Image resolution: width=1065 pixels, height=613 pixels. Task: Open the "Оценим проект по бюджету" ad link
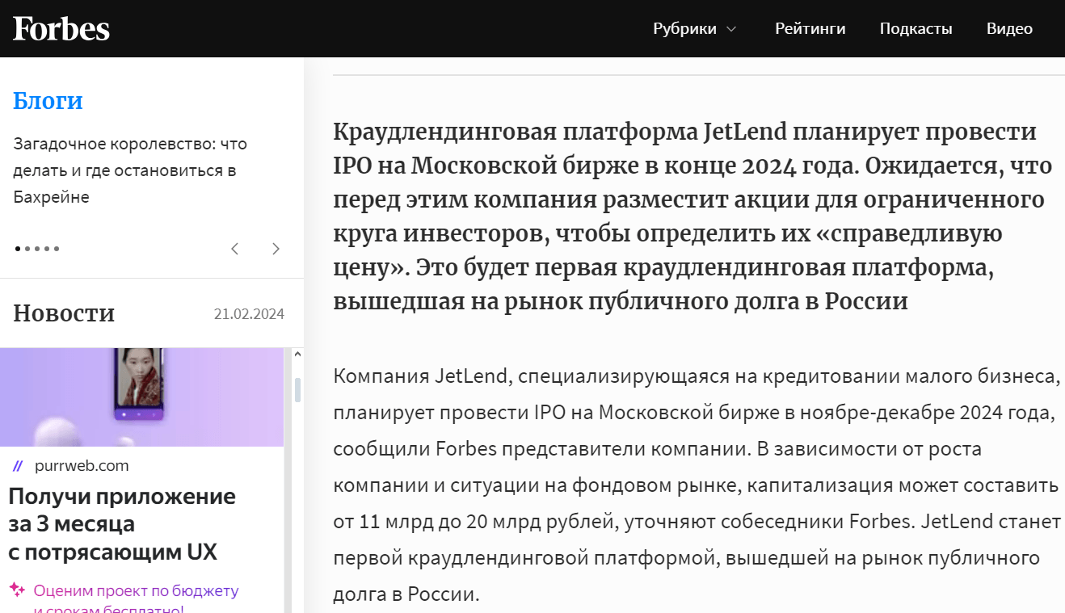coord(136,598)
